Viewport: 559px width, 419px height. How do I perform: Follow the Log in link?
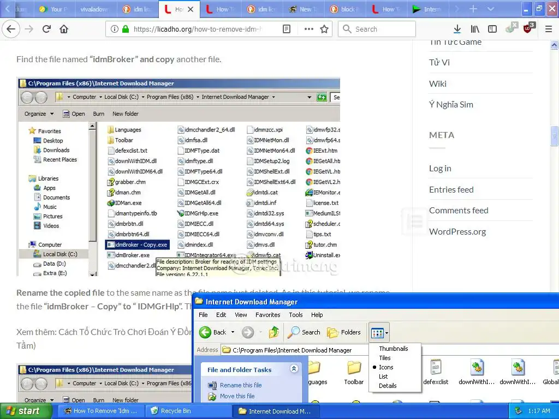(x=440, y=168)
